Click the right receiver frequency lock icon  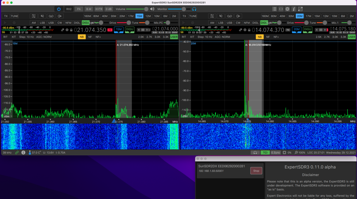(x=249, y=30)
